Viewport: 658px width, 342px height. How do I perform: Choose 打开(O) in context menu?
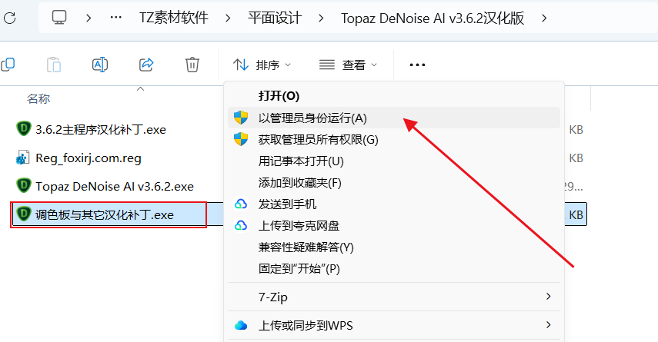pos(394,96)
